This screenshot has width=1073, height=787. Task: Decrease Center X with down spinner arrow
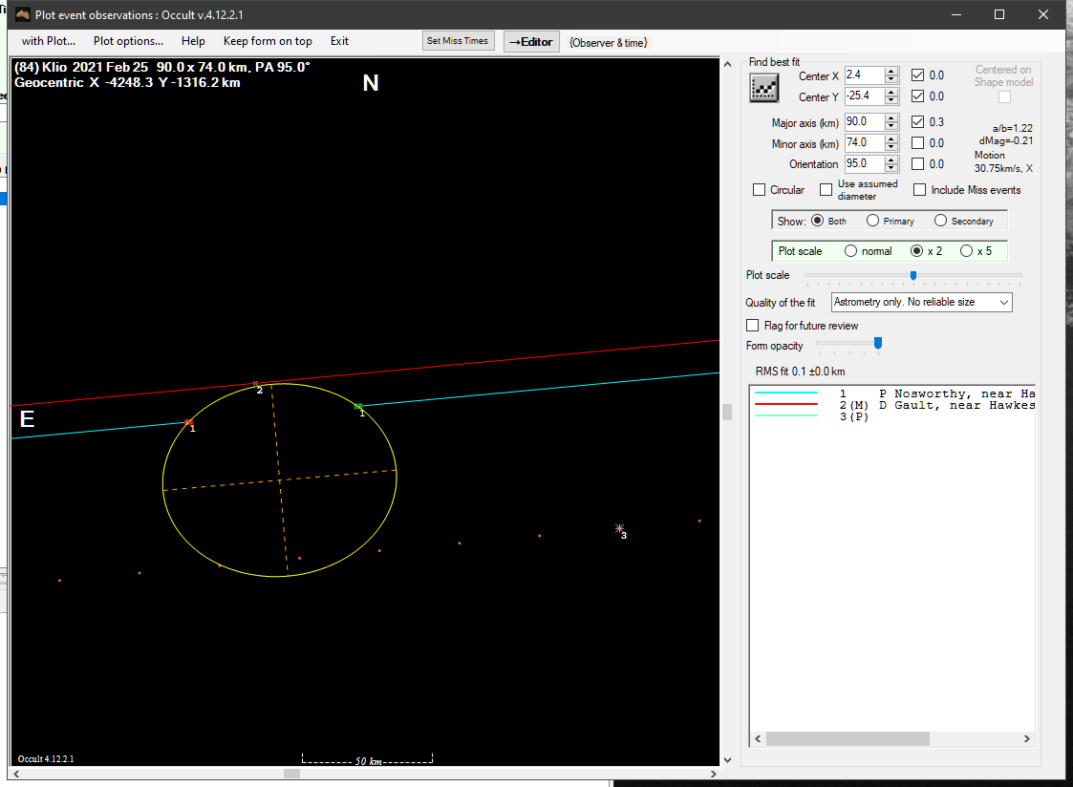click(891, 79)
